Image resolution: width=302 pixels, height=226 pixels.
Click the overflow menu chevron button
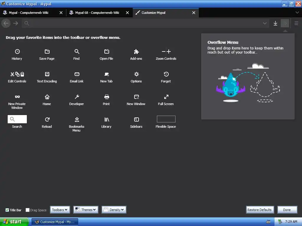coord(285,24)
